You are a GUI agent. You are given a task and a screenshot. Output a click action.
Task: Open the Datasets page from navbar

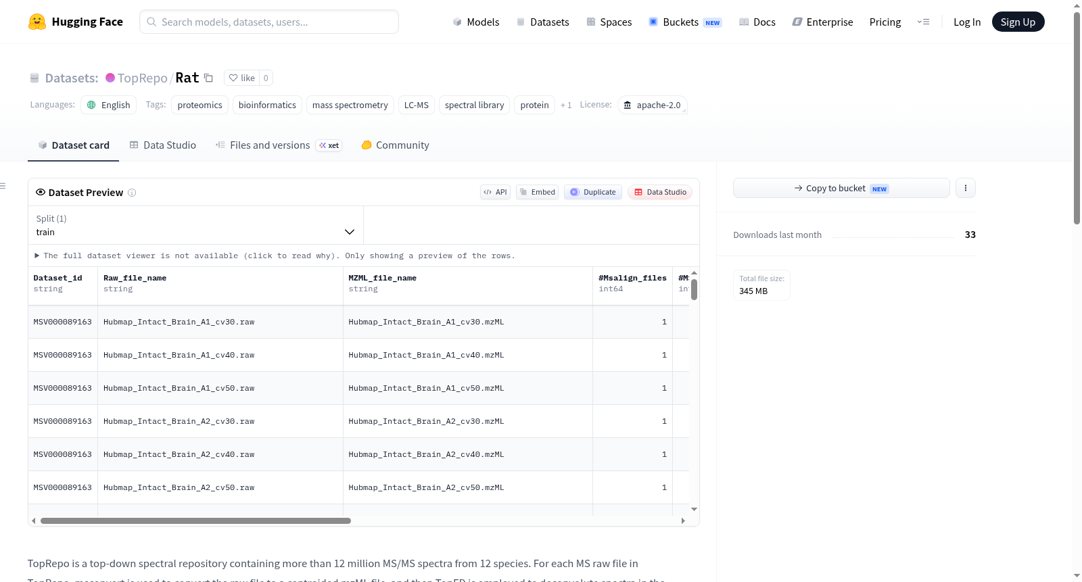tap(542, 22)
